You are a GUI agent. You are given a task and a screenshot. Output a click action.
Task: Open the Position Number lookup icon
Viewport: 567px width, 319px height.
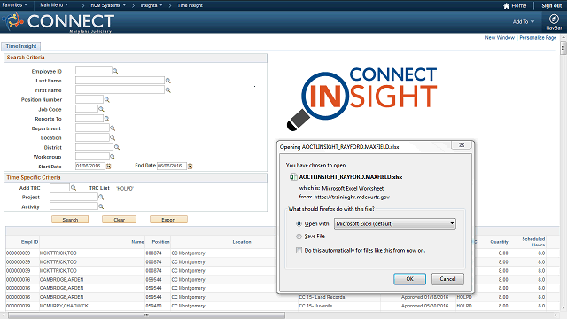(x=106, y=99)
